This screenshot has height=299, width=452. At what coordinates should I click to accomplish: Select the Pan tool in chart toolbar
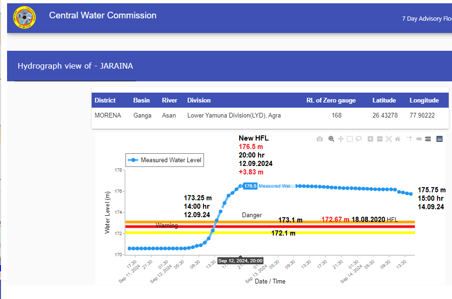[x=341, y=139]
